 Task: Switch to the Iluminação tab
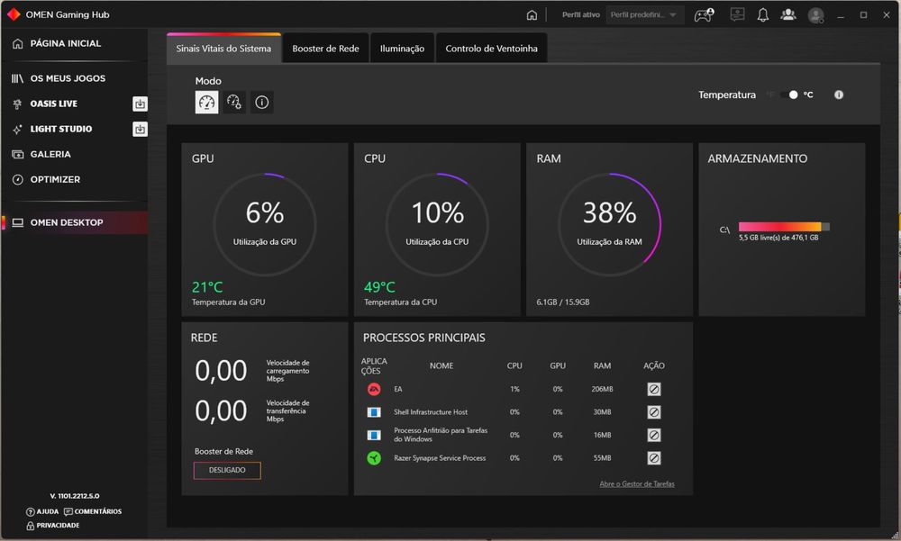coord(402,49)
